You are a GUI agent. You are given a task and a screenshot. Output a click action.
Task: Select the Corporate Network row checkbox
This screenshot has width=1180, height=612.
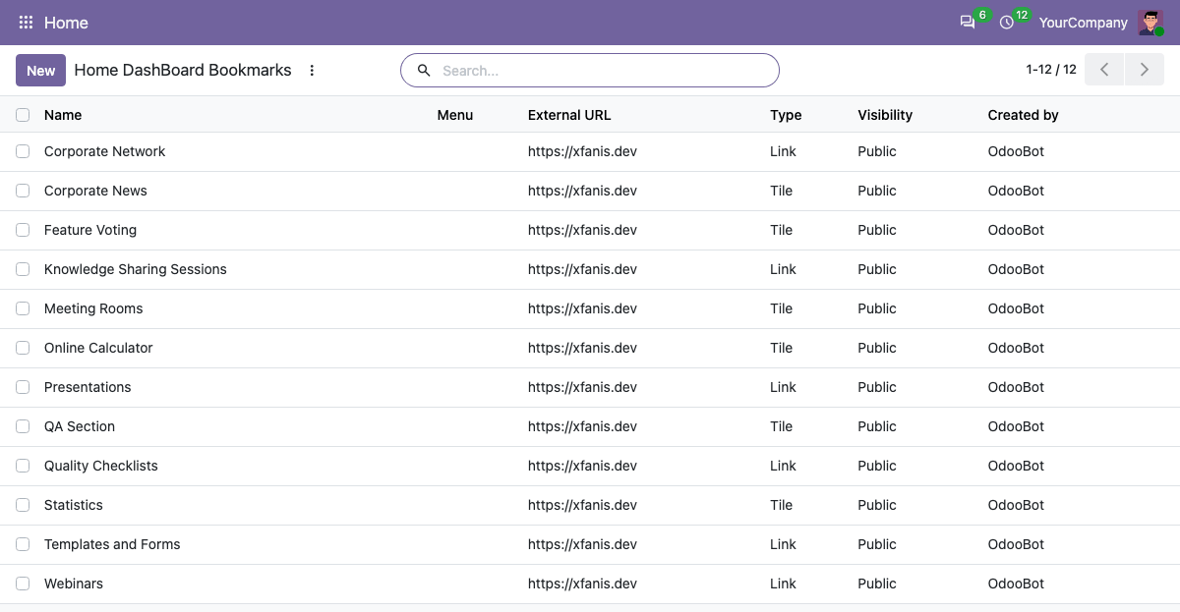pos(23,151)
